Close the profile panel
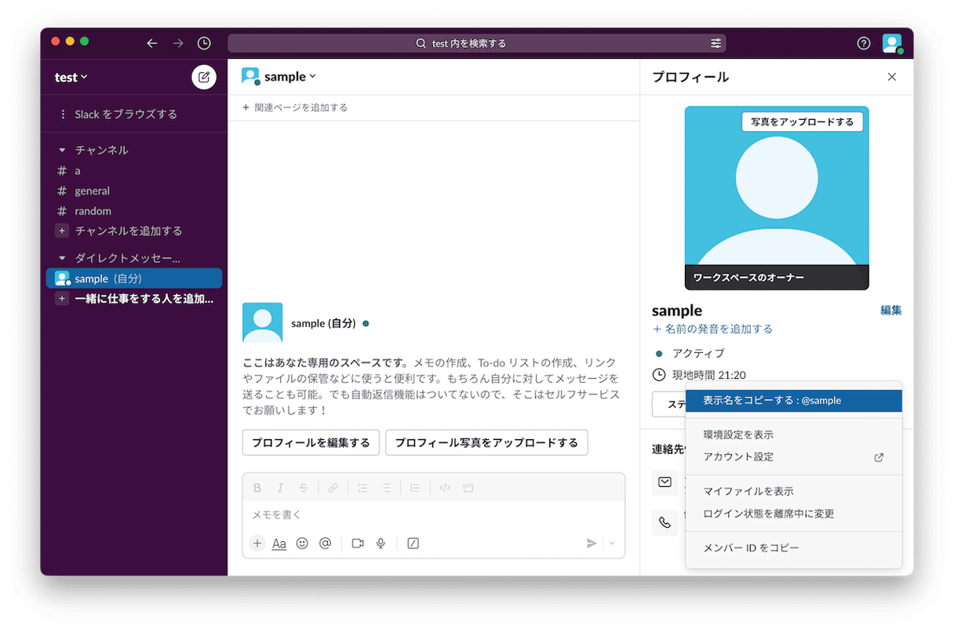 point(891,77)
